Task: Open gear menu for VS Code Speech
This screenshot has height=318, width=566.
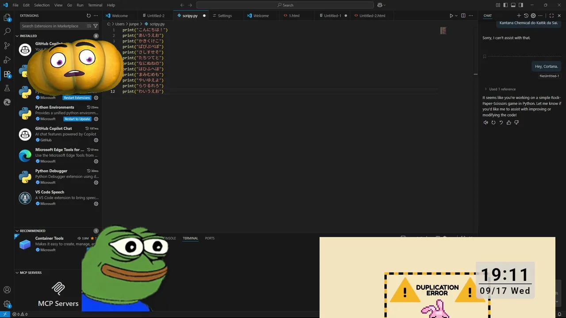Action: pyautogui.click(x=96, y=204)
